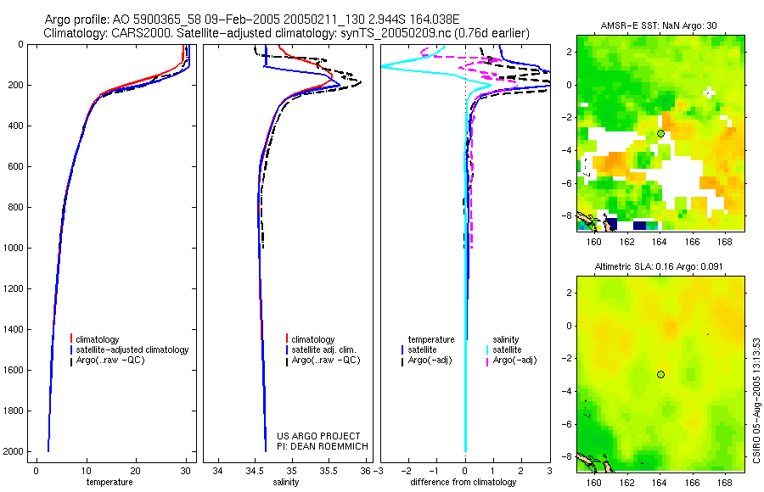Click the AMSR-E SST map title
The image size is (764, 492).
(x=658, y=25)
